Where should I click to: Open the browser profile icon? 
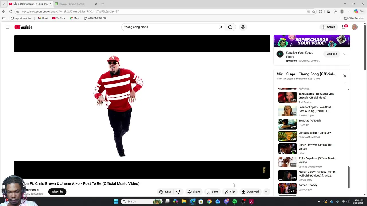pyautogui.click(x=342, y=11)
